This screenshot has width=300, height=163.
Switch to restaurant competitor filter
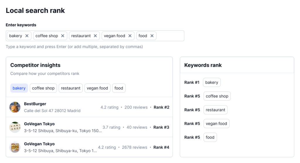(71, 88)
